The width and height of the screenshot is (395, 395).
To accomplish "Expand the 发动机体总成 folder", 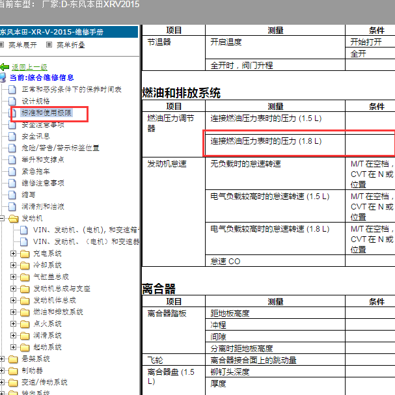I will [x=14, y=300].
